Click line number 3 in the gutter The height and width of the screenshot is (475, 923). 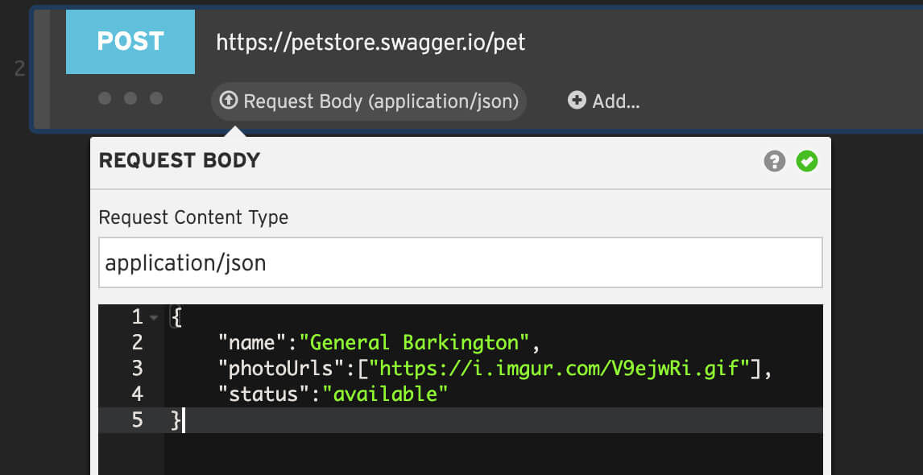(138, 368)
